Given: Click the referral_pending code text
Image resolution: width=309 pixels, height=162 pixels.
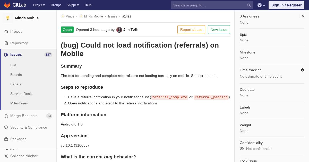Looking at the screenshot, I should (211, 97).
